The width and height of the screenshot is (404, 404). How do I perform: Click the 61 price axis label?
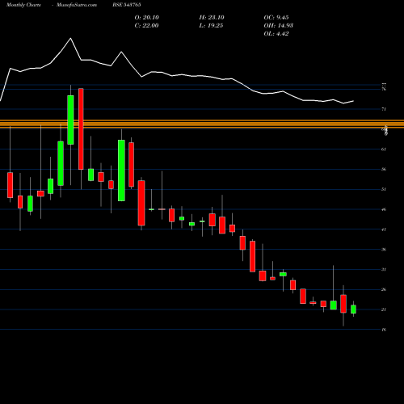click(x=384, y=149)
